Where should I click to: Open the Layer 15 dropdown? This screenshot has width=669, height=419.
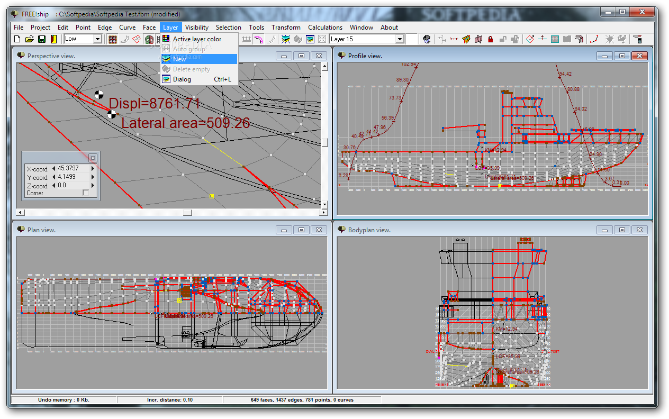click(400, 39)
